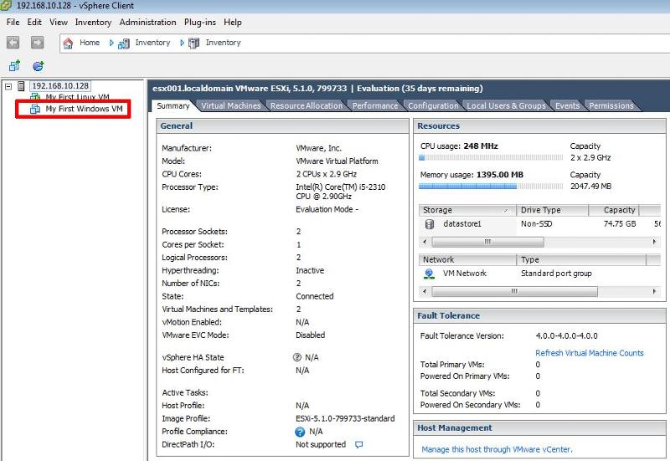Image resolution: width=670 pixels, height=461 pixels.
Task: Switch to the Resource Allocation tab
Action: pyautogui.click(x=307, y=106)
